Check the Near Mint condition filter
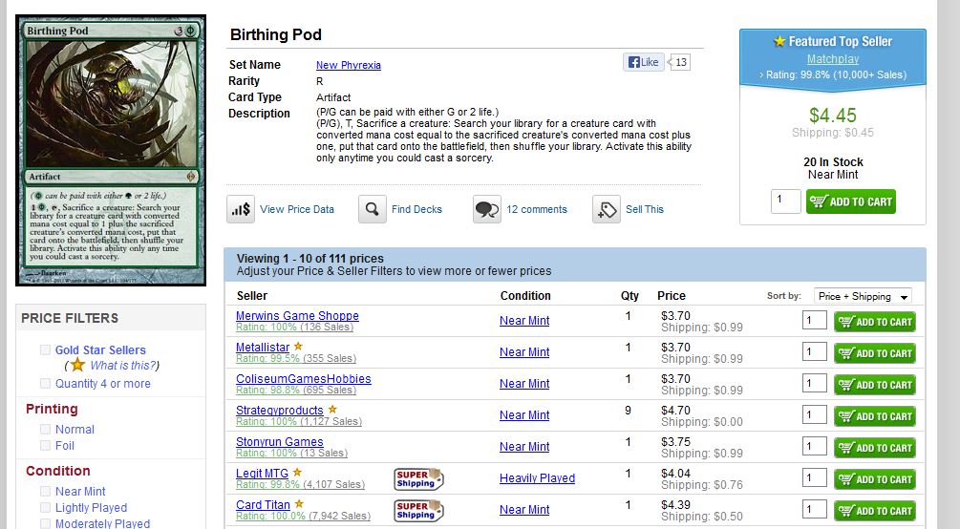Image resolution: width=960 pixels, height=529 pixels. (45, 492)
